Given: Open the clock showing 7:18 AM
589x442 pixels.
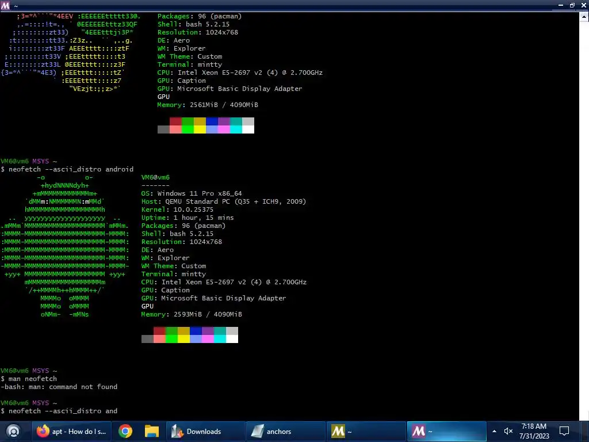Looking at the screenshot, I should pyautogui.click(x=534, y=431).
